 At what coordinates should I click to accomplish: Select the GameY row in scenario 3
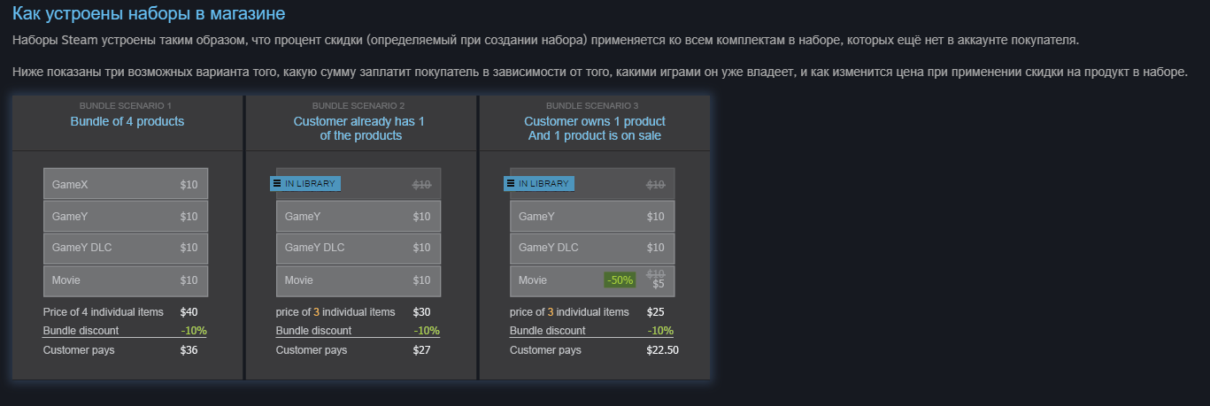(x=592, y=216)
